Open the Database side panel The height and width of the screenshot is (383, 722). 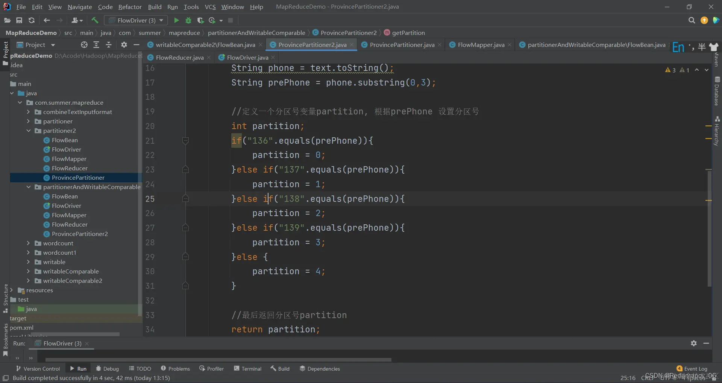click(717, 91)
